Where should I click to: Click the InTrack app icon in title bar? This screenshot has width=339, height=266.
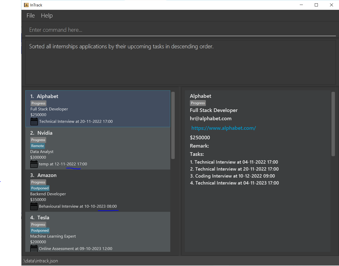[26, 5]
